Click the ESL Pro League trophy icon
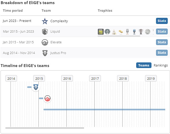This screenshot has width=170, height=134. tap(101, 32)
